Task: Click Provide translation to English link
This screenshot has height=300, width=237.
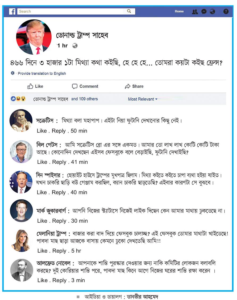Action: pyautogui.click(x=42, y=73)
